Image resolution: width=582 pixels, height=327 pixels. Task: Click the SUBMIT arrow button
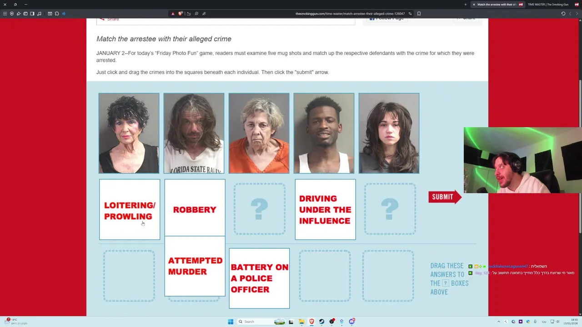(445, 197)
